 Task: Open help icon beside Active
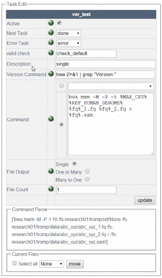[x=51, y=23]
